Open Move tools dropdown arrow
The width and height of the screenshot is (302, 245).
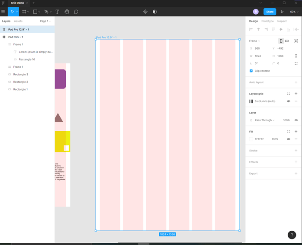[x=17, y=12]
